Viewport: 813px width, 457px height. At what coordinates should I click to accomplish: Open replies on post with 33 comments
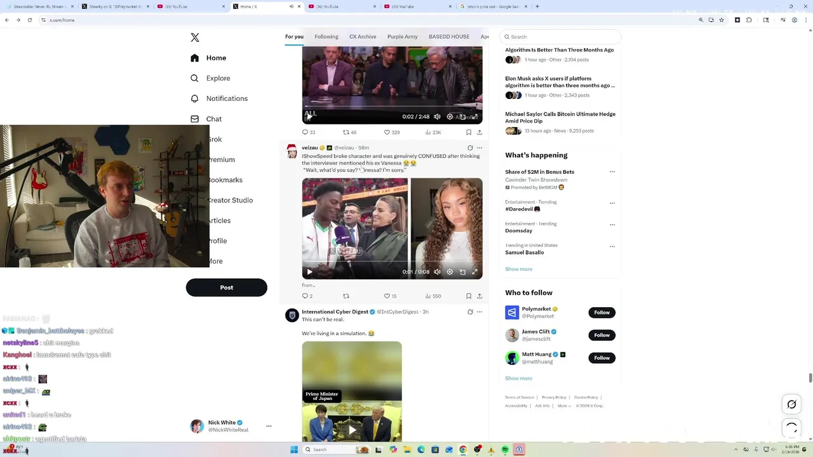[x=309, y=133]
